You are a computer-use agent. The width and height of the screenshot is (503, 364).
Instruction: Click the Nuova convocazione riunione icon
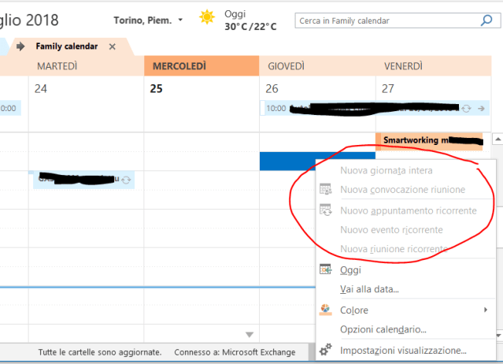click(325, 189)
